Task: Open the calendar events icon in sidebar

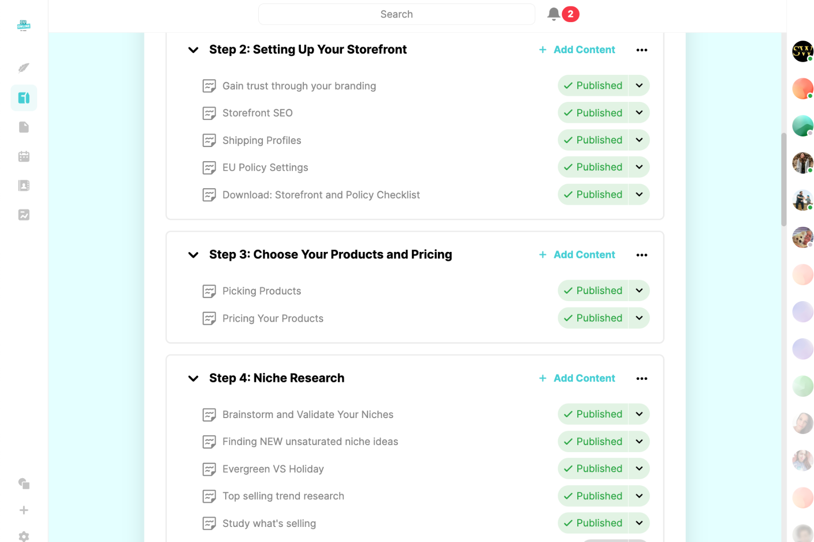Action: 24,157
